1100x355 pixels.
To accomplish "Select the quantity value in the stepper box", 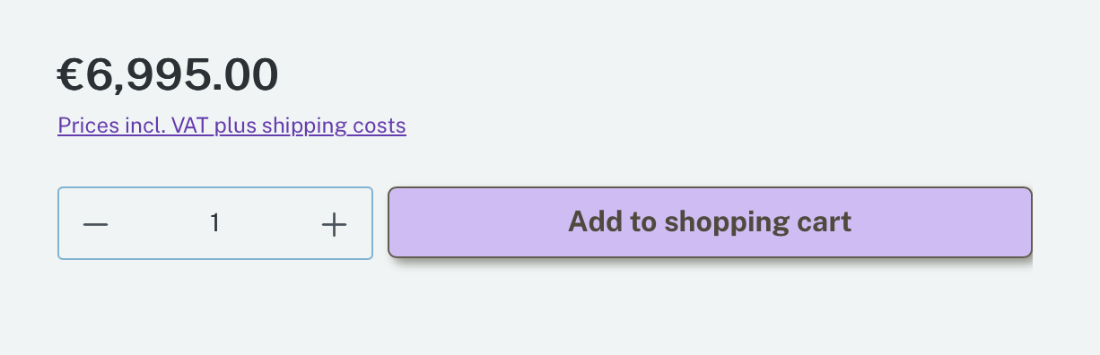I will 214,223.
